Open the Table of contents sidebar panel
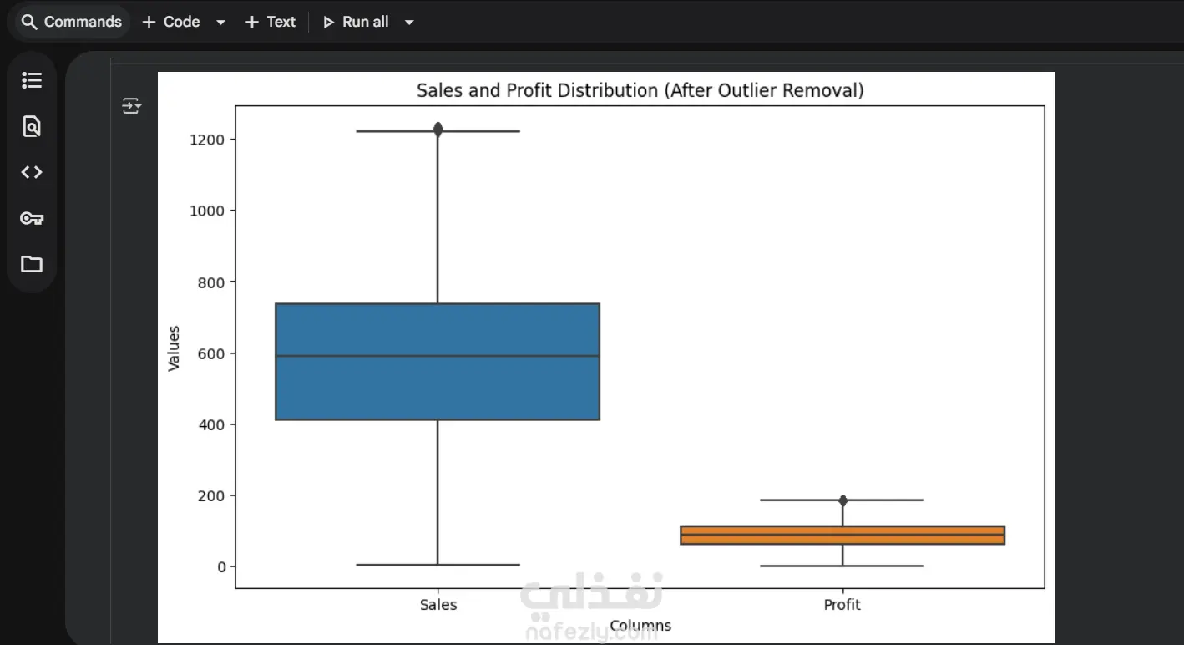The width and height of the screenshot is (1184, 645). click(32, 80)
